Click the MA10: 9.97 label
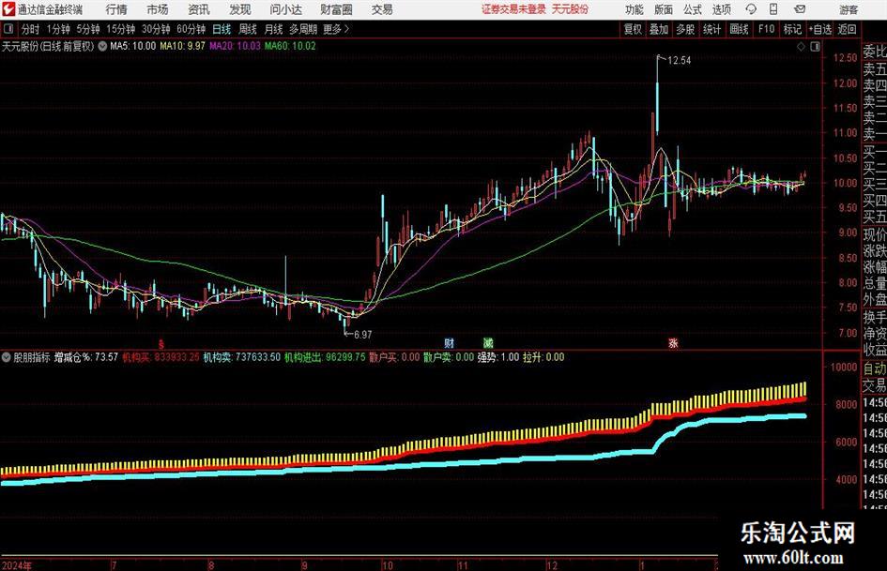This screenshot has width=887, height=571. (x=182, y=46)
